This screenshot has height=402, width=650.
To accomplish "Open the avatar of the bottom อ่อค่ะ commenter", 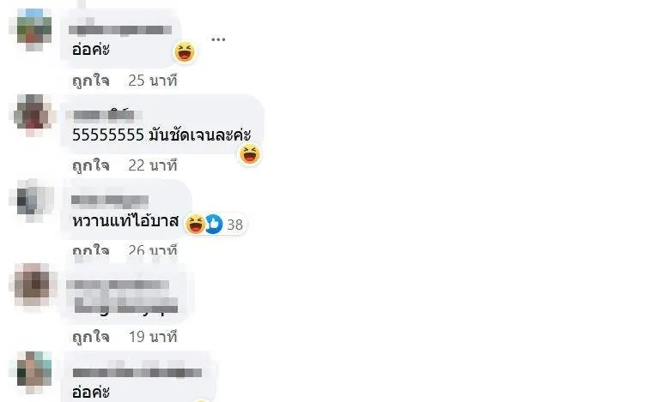I will [33, 372].
